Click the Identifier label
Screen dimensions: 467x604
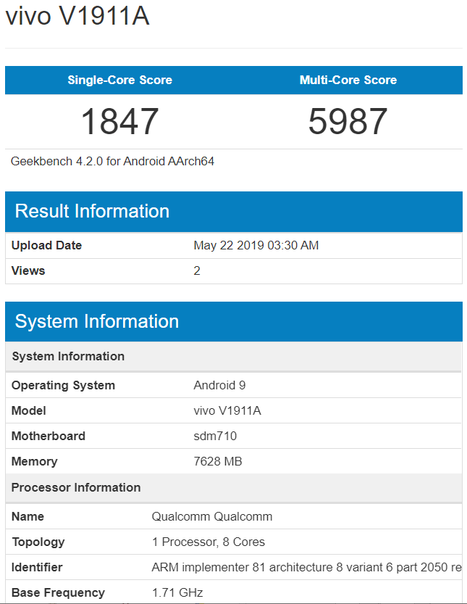click(37, 568)
